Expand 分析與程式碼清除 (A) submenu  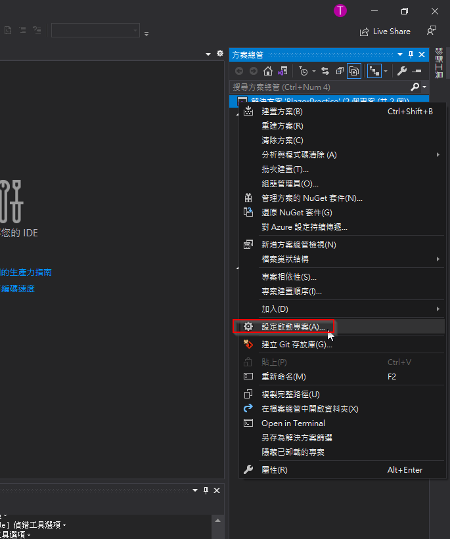coord(342,155)
